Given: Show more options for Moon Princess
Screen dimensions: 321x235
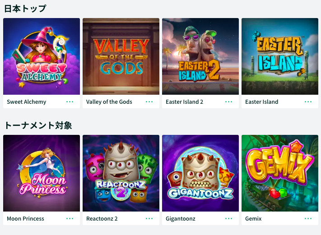Looking at the screenshot, I should tap(70, 218).
